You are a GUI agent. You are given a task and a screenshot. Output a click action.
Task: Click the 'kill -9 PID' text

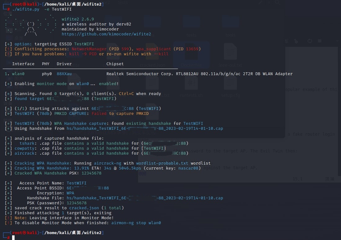83,54
